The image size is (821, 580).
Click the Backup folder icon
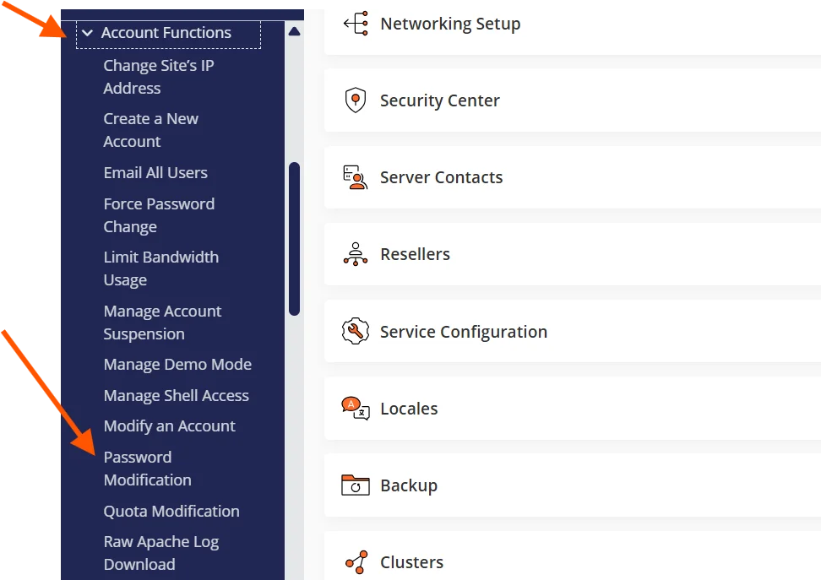click(x=356, y=485)
